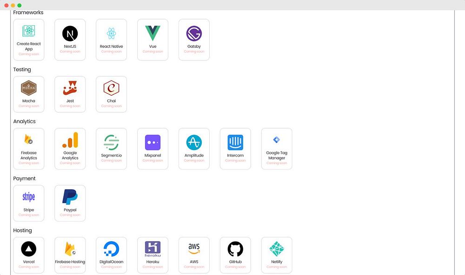This screenshot has width=465, height=275.
Task: Click the 'Mocha' card label
Action: pos(29,101)
